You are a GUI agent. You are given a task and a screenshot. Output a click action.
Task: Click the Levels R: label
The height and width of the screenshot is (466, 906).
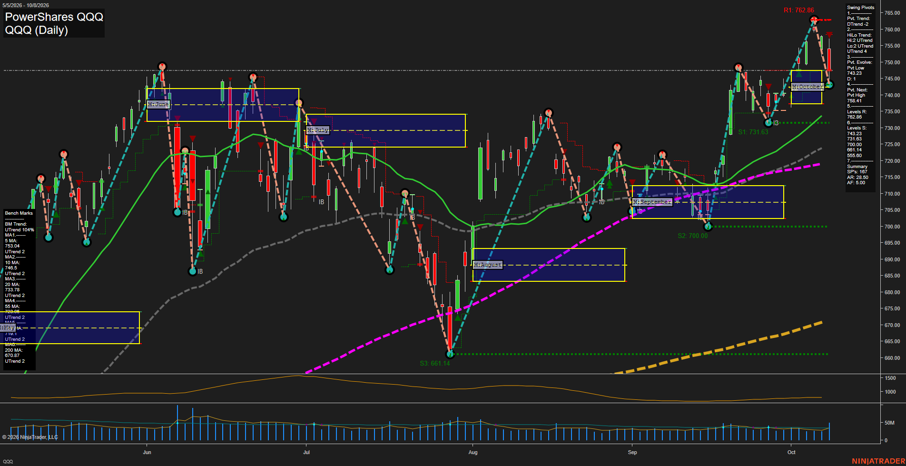857,112
